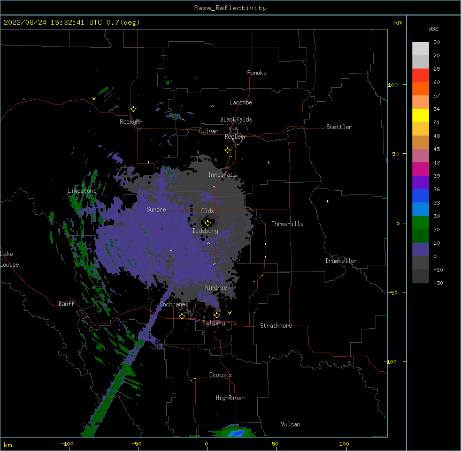Viewport: 461px width, 451px height.
Task: Click the white asterisk marker east of Innisfail
Action: click(268, 162)
